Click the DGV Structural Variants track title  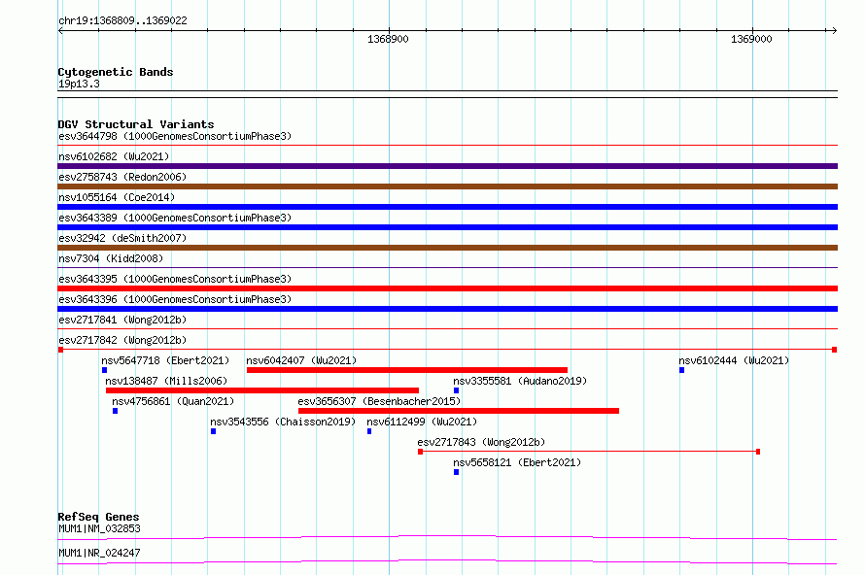(x=136, y=124)
